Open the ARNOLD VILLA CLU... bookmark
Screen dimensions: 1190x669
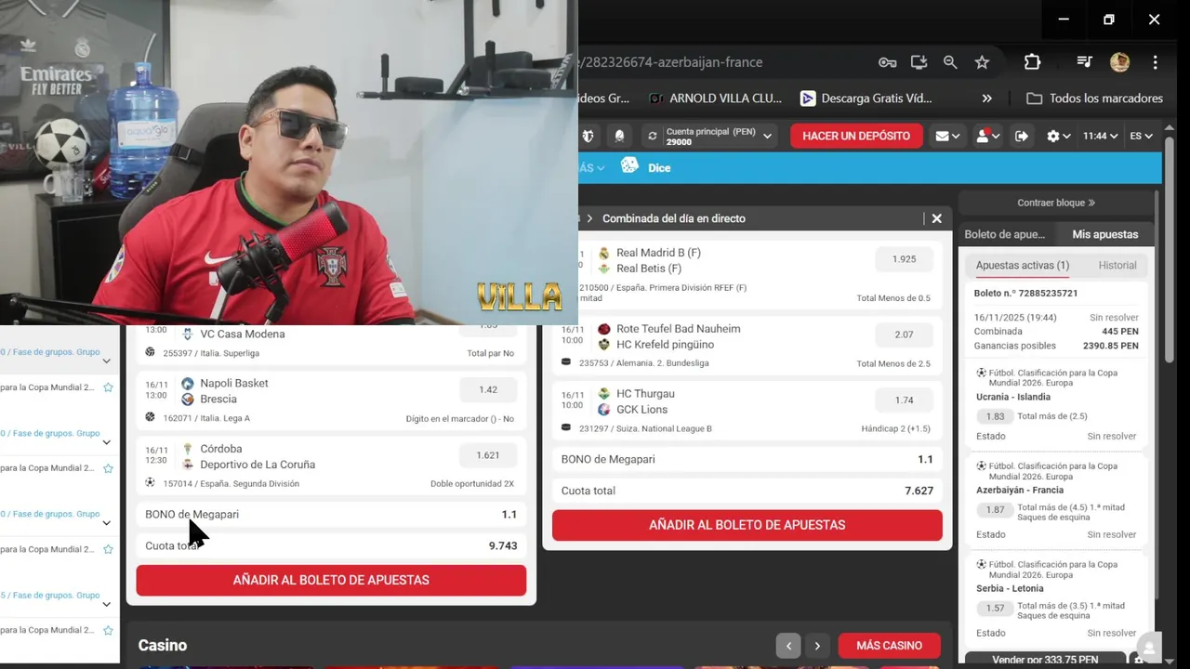(x=715, y=98)
